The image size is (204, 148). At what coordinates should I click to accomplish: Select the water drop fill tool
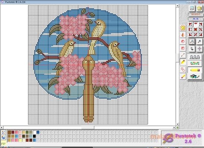(x=183, y=35)
